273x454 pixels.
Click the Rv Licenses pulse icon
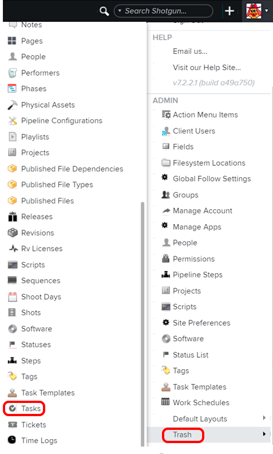(x=13, y=248)
